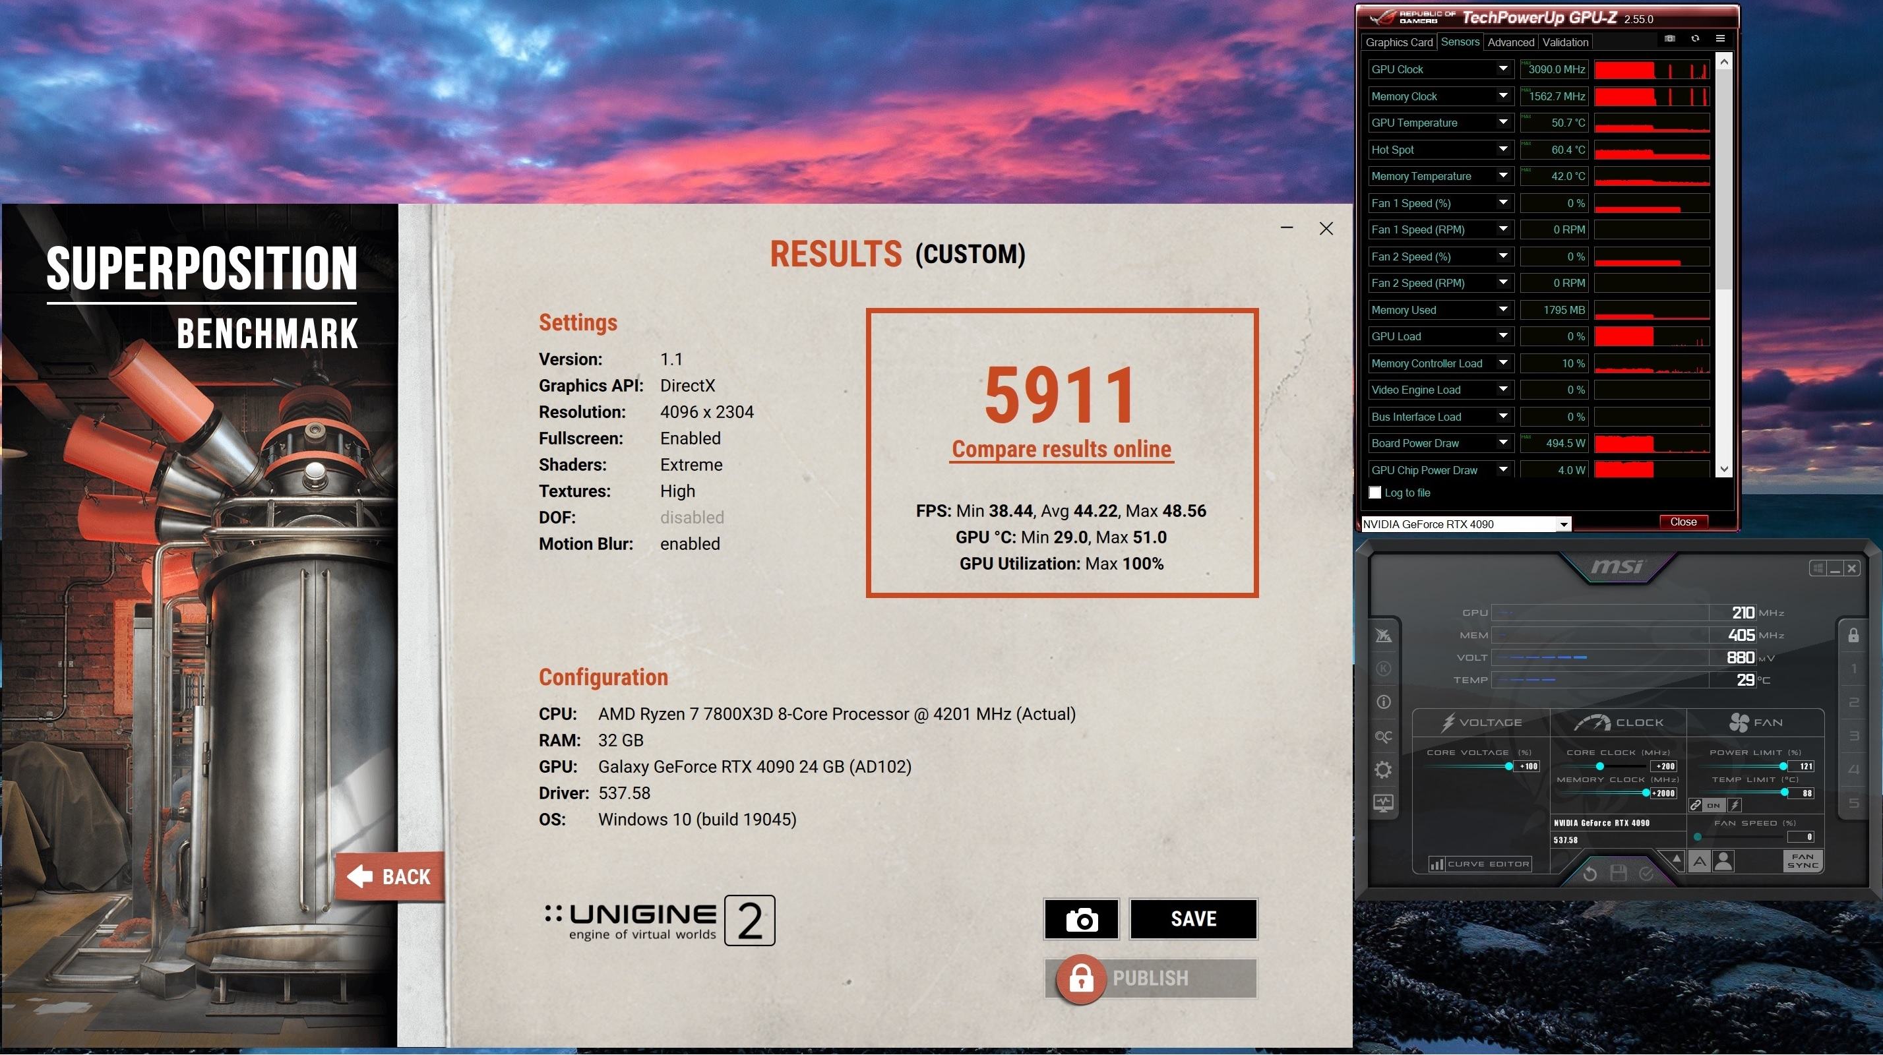
Task: Expand Afterburner GPU selection triangle
Action: [1676, 859]
